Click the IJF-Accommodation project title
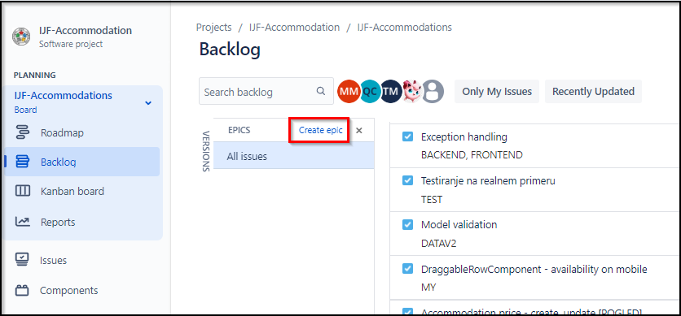The width and height of the screenshot is (681, 316). (x=85, y=31)
